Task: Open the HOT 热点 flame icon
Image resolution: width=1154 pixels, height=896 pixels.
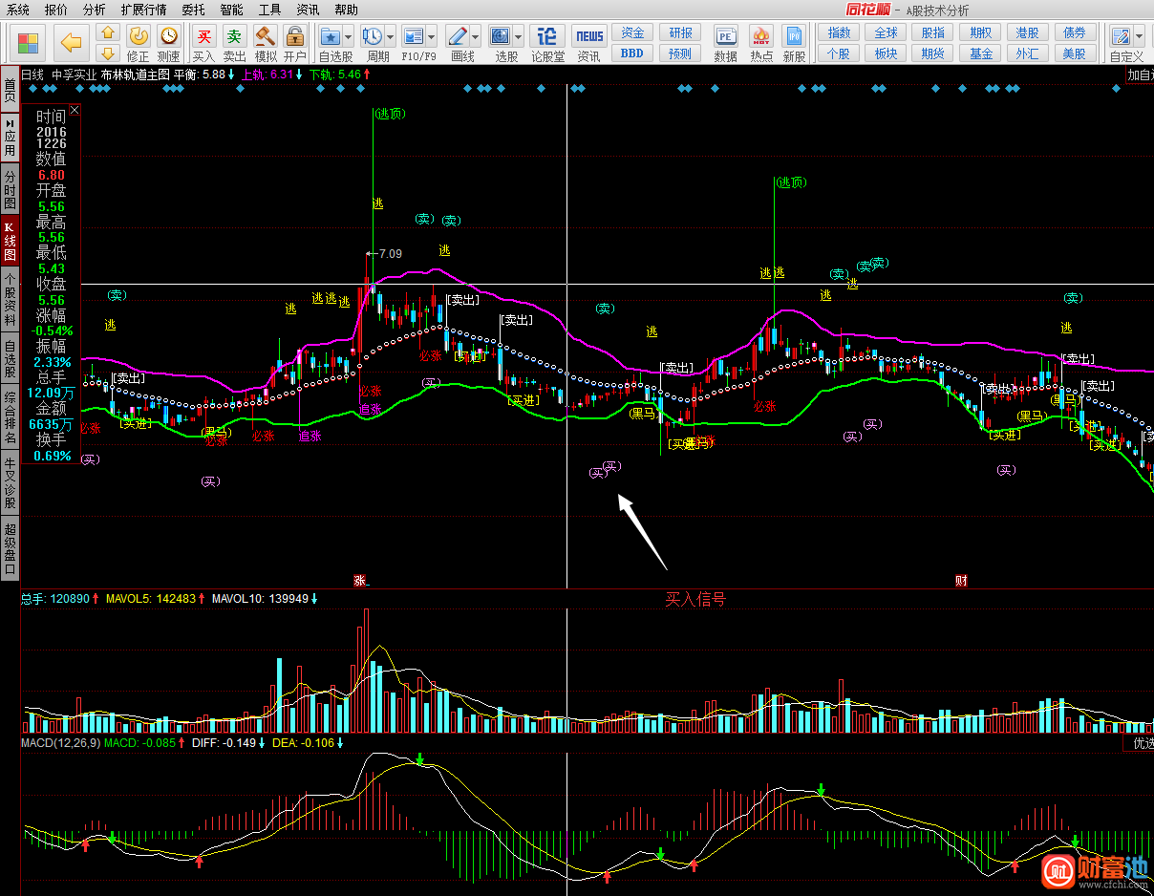Action: tap(761, 36)
